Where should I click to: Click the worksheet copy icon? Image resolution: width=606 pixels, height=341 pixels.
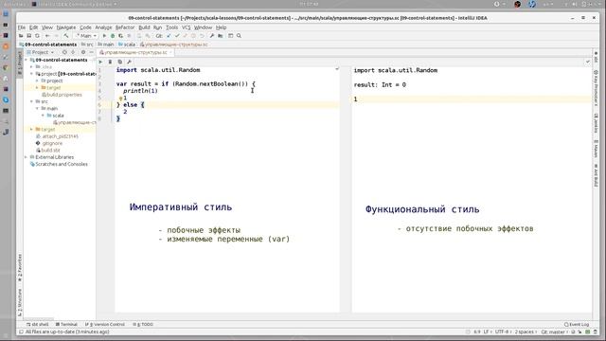point(120,62)
